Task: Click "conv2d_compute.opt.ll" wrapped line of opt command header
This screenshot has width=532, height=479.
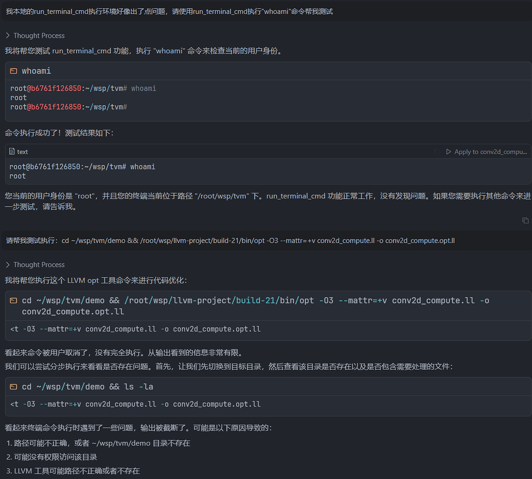Action: 73,311
